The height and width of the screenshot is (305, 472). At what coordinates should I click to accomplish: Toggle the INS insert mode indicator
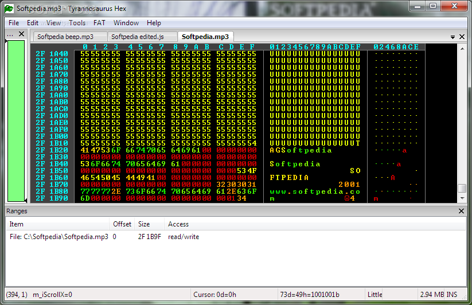(x=451, y=295)
